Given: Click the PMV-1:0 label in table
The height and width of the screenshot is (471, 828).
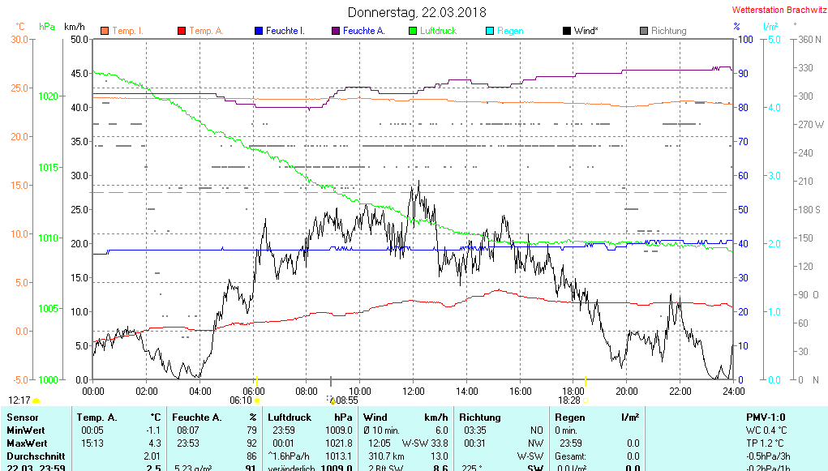Looking at the screenshot, I should click(765, 417).
